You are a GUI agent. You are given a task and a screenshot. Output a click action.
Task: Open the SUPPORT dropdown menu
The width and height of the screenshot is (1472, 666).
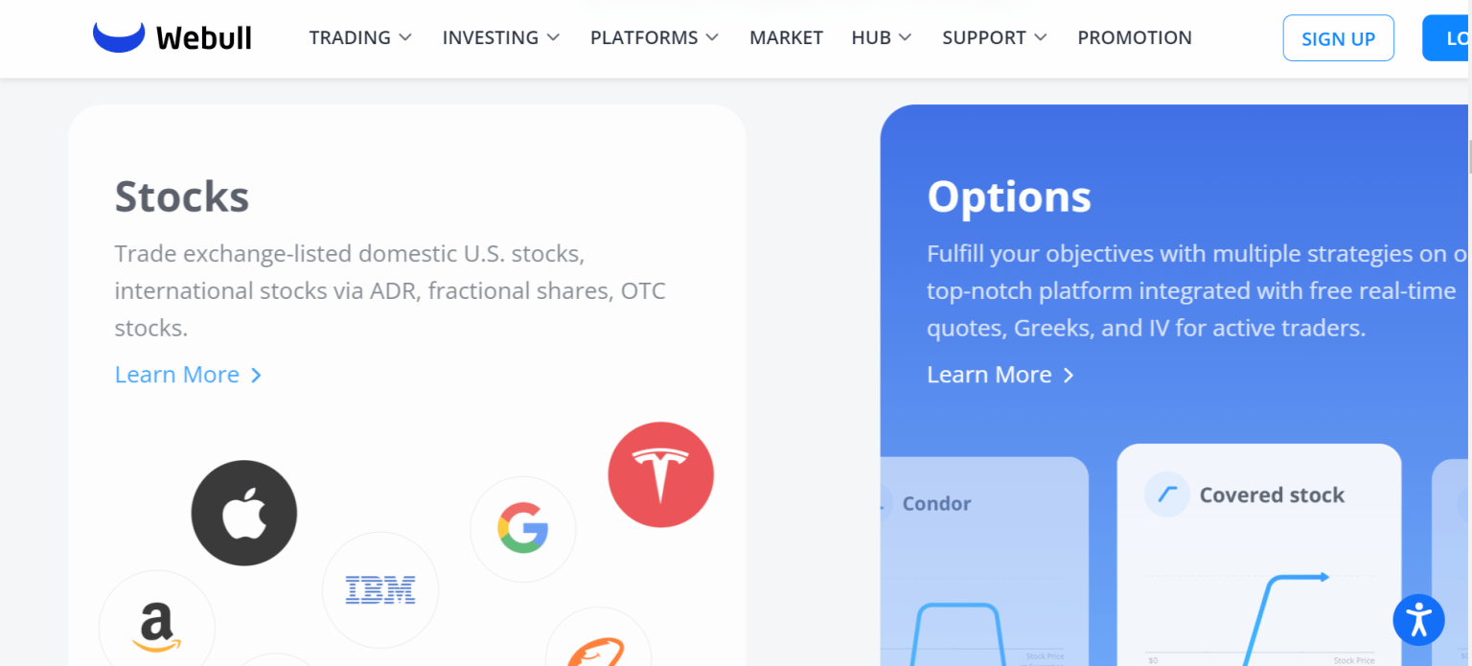994,37
